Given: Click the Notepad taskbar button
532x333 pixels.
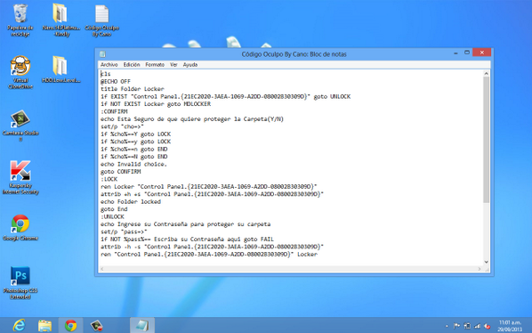Looking at the screenshot, I should point(142,326).
